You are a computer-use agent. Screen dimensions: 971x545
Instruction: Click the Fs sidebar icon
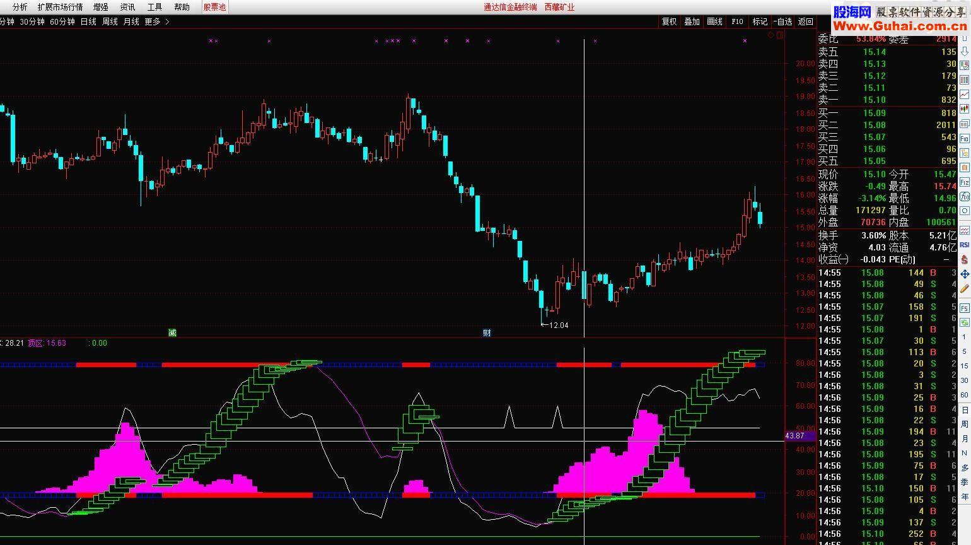(965, 308)
